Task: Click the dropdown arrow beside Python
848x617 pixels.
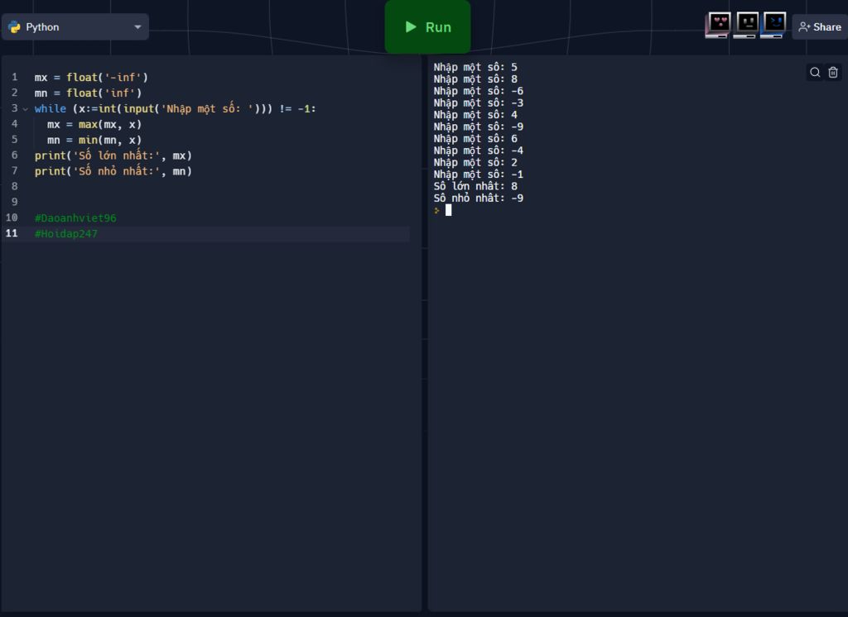Action: (137, 27)
